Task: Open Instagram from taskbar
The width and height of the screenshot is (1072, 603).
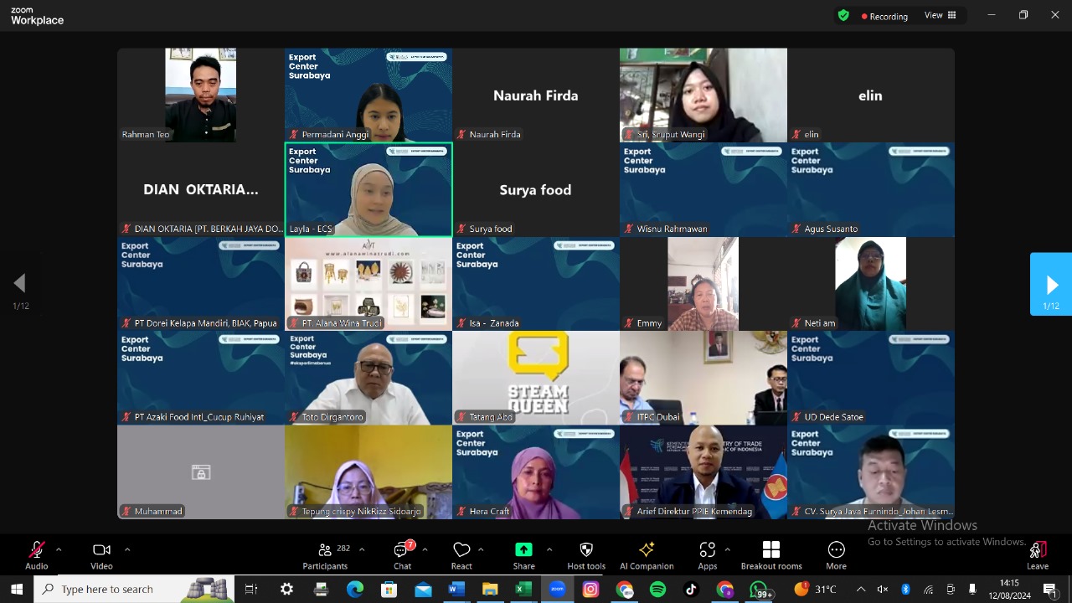Action: click(x=590, y=590)
